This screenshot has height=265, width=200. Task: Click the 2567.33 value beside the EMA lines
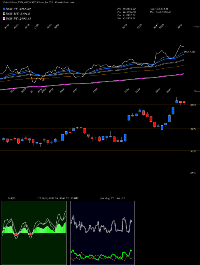(x=190, y=52)
